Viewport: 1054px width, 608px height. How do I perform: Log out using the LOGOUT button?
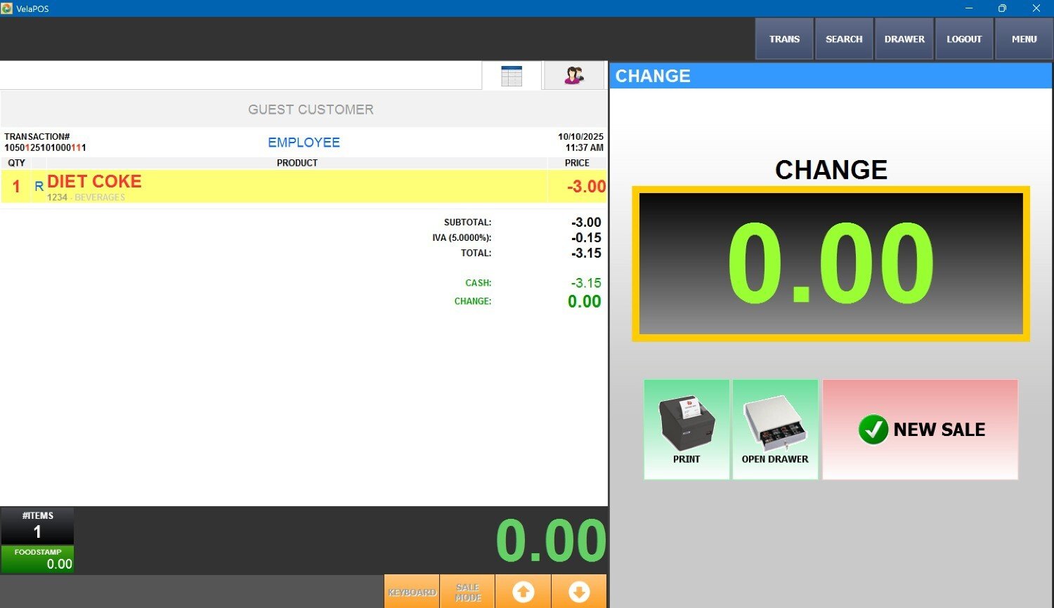[x=963, y=39]
